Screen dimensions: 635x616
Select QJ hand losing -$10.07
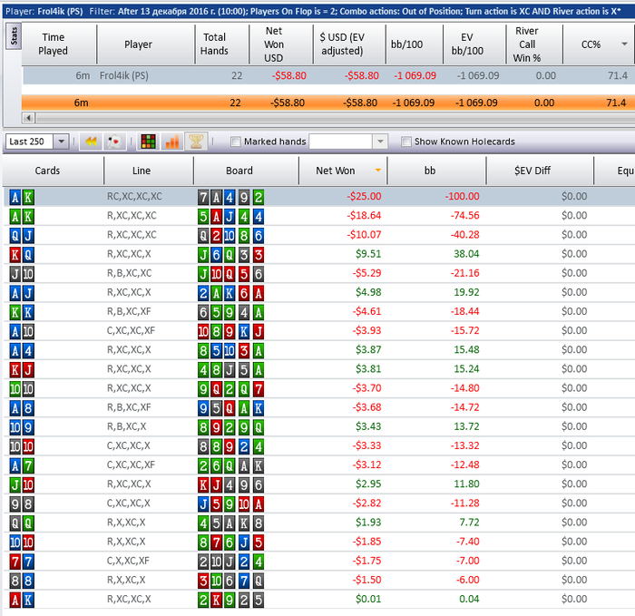[319, 235]
